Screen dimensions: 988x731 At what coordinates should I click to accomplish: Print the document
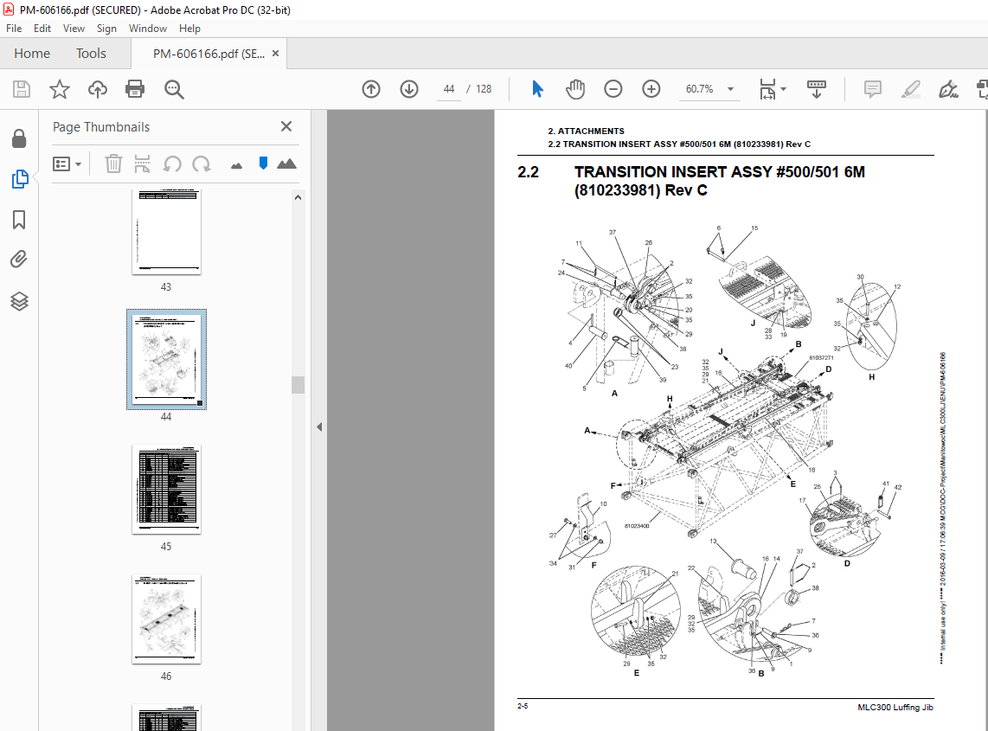[135, 89]
